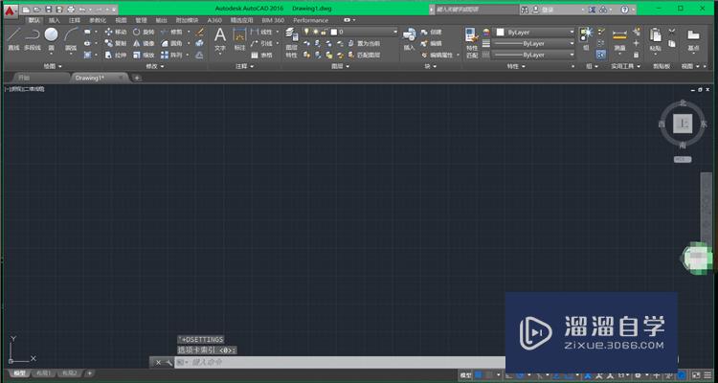The width and height of the screenshot is (718, 383).
Task: Click the Table (表格) tool
Action: pyautogui.click(x=261, y=55)
